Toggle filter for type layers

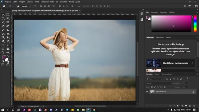coord(174,79)
